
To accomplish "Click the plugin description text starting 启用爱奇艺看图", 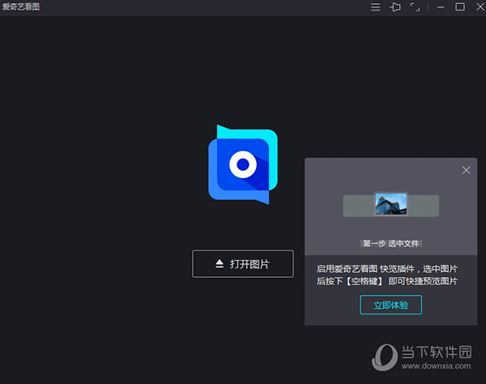I will tap(387, 275).
